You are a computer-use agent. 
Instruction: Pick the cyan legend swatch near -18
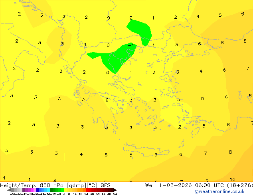pyautogui.click(x=48, y=190)
